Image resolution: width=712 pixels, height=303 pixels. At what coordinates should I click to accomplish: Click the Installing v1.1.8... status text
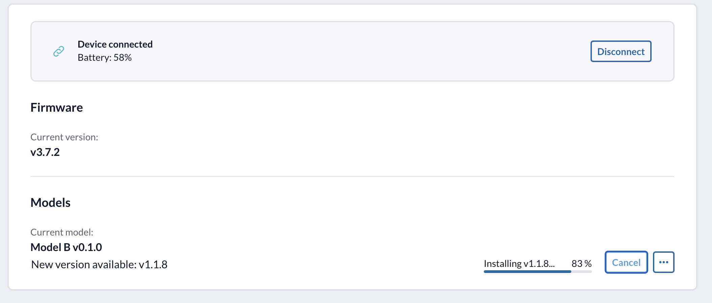(x=519, y=264)
